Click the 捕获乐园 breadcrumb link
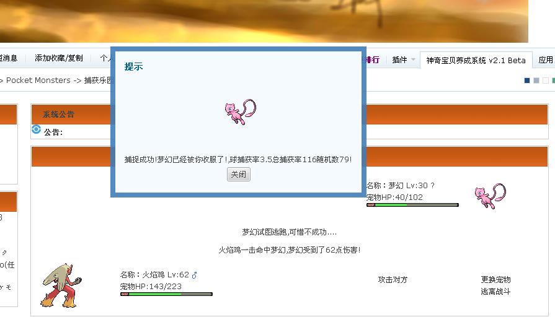The image size is (555, 317). point(98,80)
